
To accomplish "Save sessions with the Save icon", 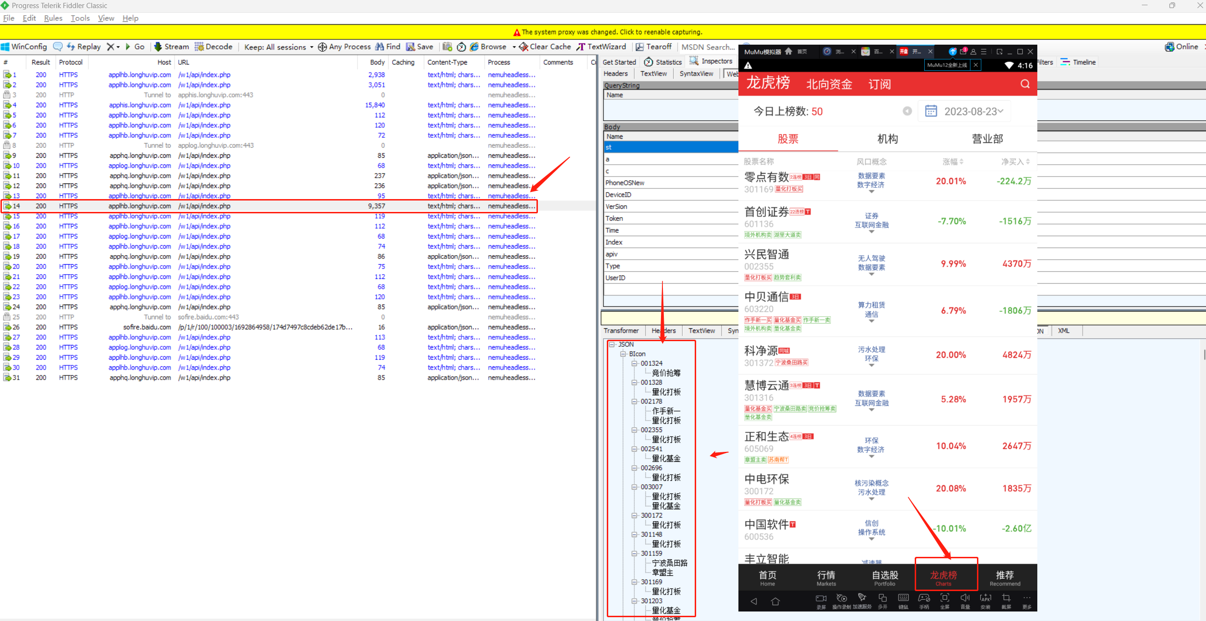I will (420, 47).
